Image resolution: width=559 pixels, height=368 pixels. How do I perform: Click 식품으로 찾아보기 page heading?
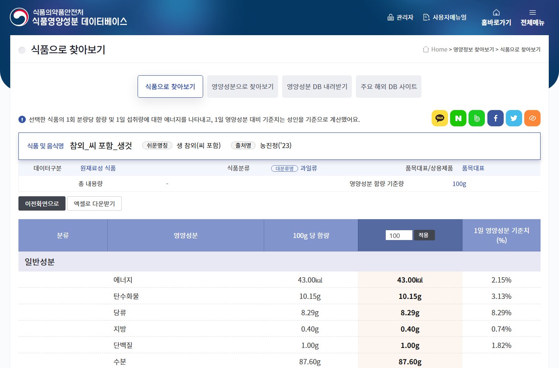click(68, 50)
